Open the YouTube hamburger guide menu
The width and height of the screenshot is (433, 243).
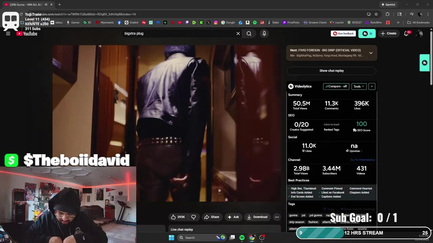tap(8, 33)
